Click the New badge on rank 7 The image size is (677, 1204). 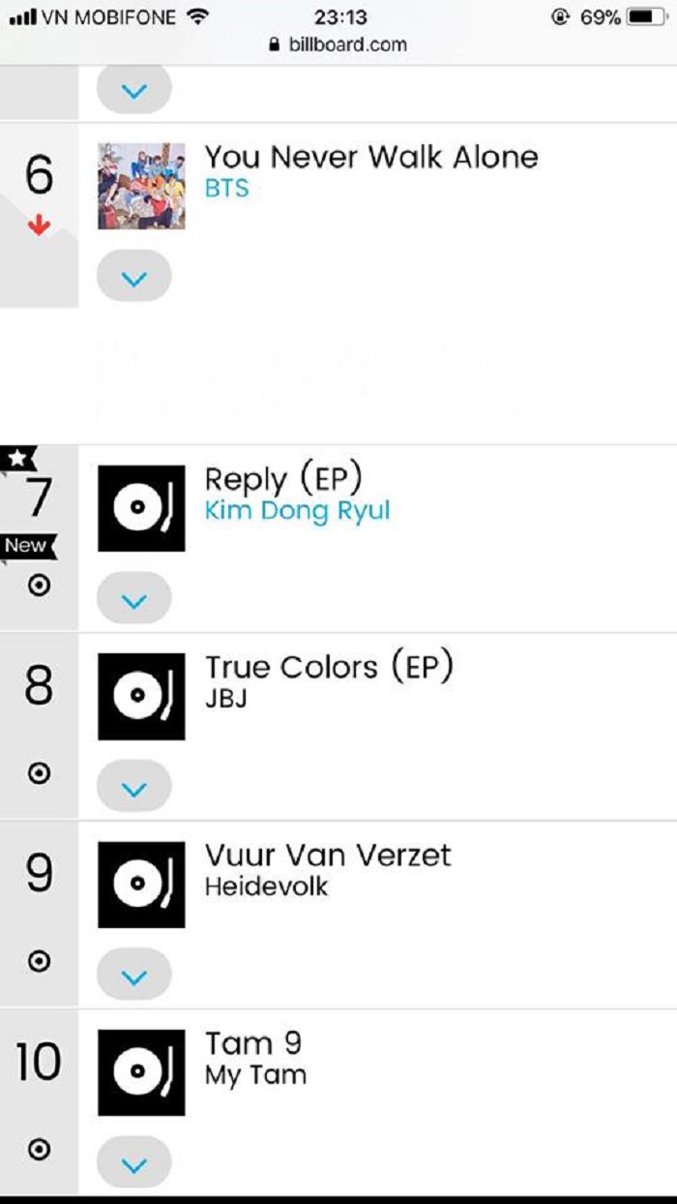pos(26,546)
